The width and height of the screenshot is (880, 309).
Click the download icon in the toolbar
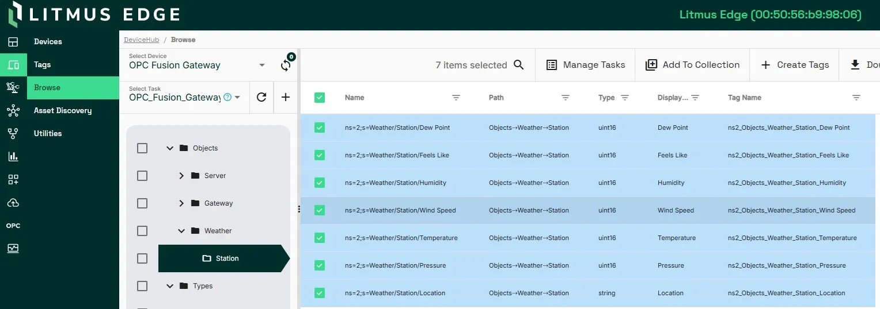click(x=855, y=65)
